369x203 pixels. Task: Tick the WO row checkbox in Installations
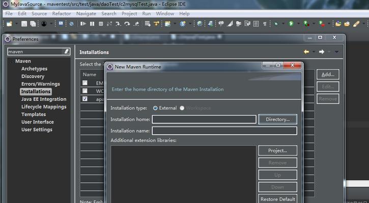[84, 91]
